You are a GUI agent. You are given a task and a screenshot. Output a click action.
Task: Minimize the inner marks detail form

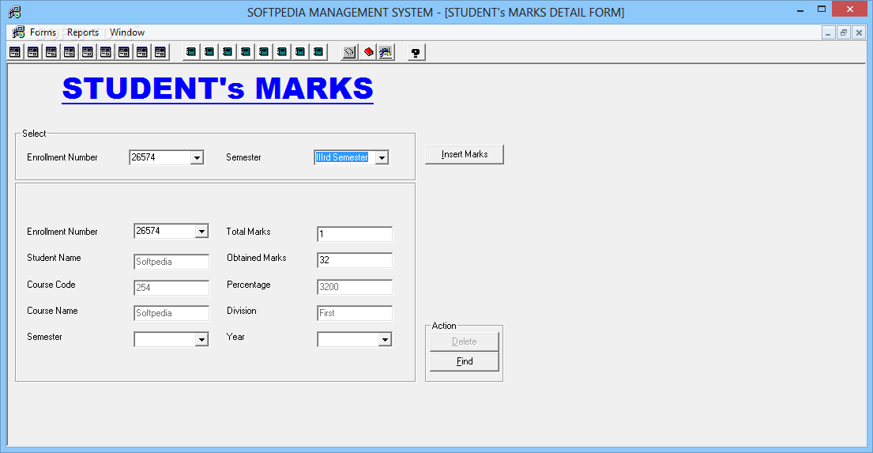[828, 33]
